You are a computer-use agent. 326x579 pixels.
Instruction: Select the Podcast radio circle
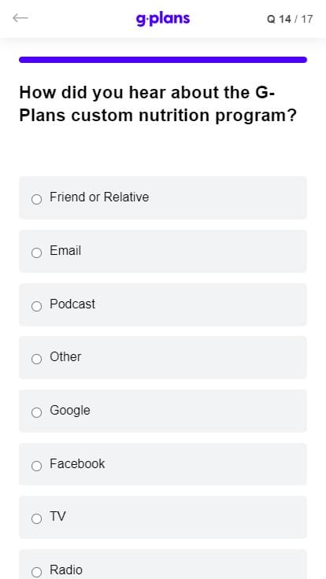point(36,306)
